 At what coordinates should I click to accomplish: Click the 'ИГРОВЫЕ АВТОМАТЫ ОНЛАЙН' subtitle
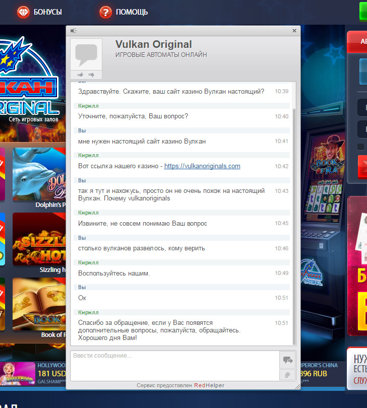pos(161,55)
